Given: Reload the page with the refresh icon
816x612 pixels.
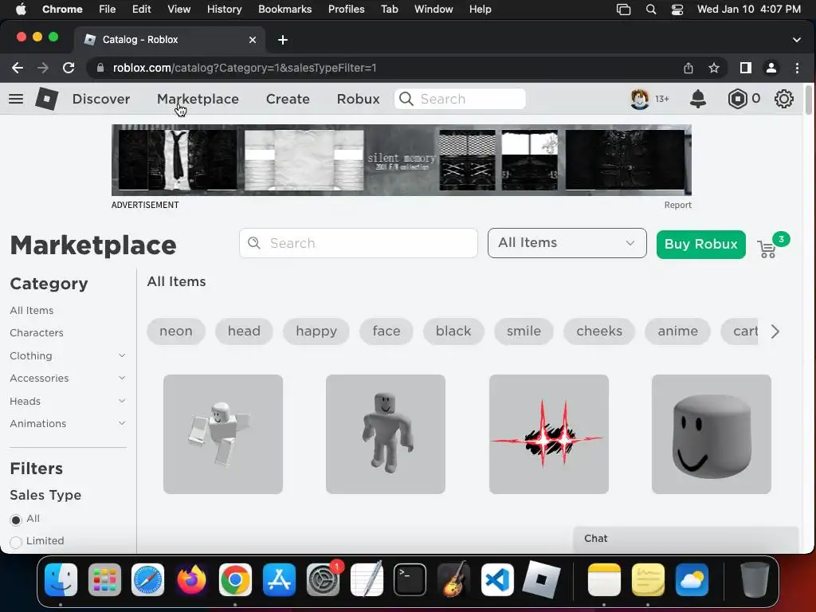Looking at the screenshot, I should (69, 68).
